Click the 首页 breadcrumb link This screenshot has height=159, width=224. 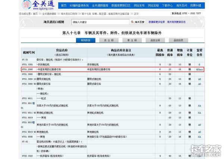point(35,14)
